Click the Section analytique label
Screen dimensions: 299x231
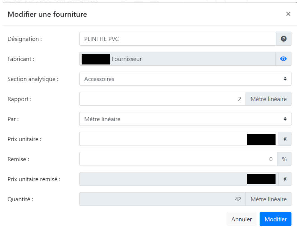click(x=33, y=79)
